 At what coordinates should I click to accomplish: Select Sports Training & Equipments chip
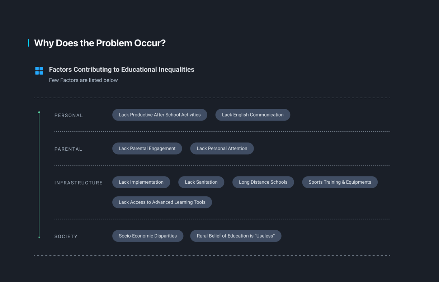(x=340, y=182)
